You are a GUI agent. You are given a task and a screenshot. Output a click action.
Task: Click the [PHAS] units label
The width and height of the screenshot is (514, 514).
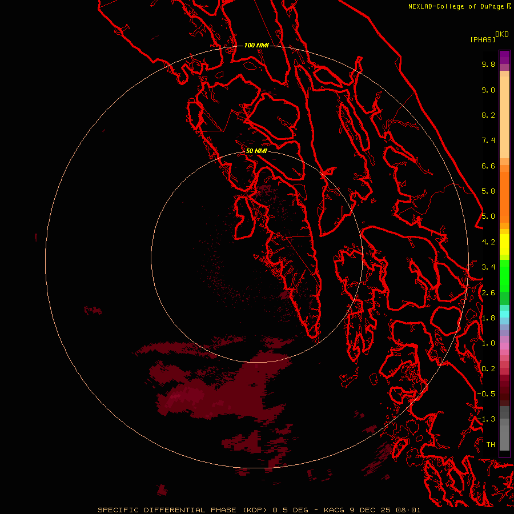tap(483, 39)
